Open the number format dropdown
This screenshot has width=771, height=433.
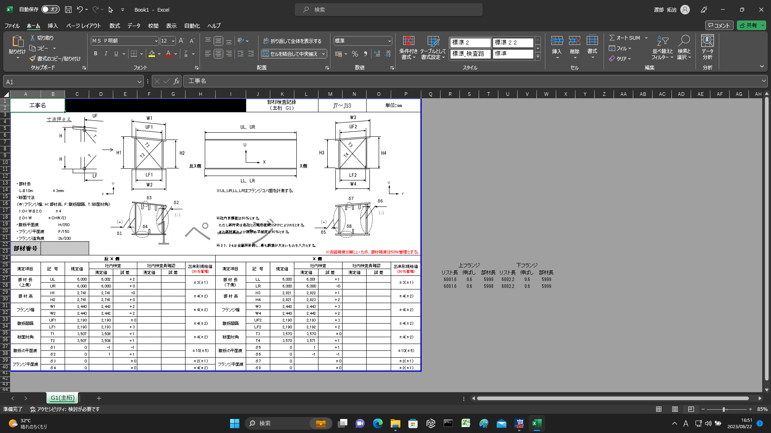pyautogui.click(x=389, y=41)
